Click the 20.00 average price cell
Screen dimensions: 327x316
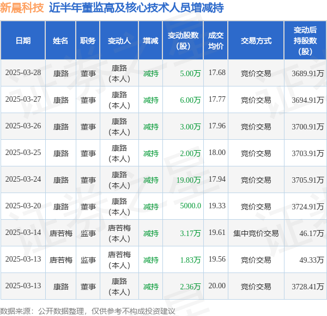click(217, 286)
